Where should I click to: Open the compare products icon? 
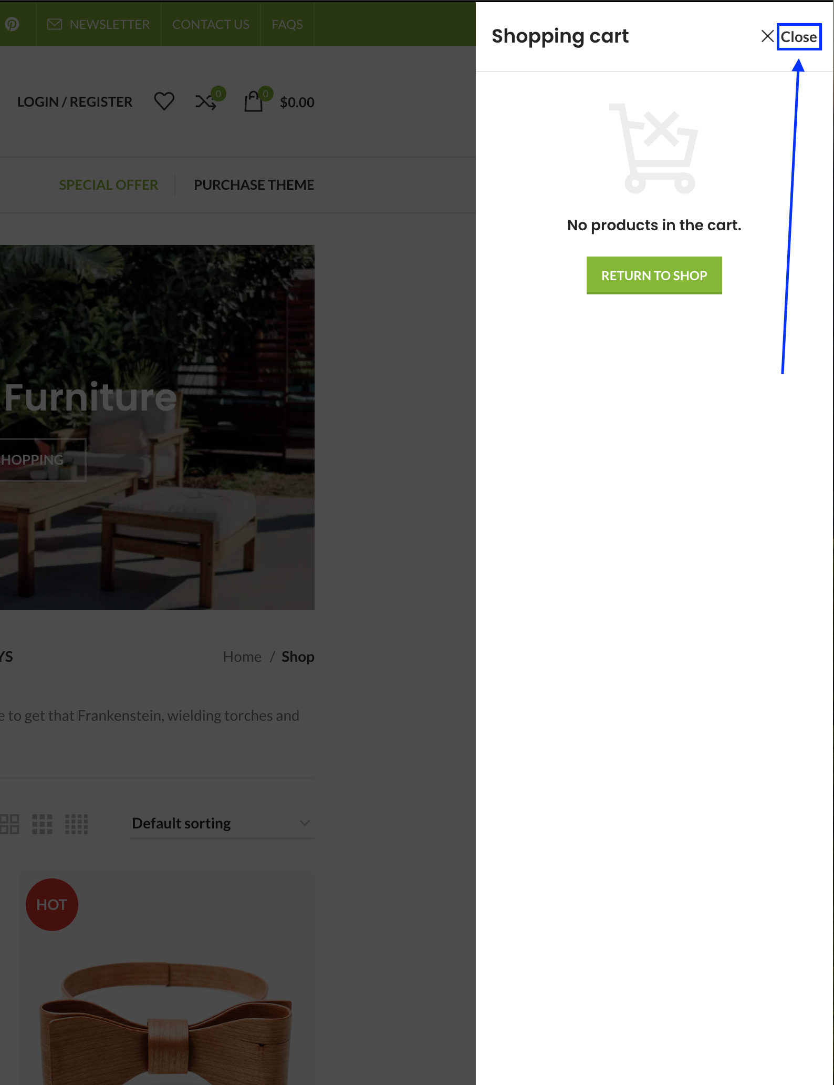[x=210, y=99]
